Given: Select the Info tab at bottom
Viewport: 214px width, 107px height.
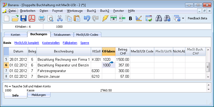Looking at the screenshot, I should 15,95.
